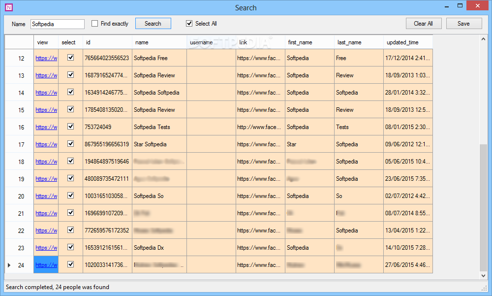Click the name column header
The image size is (492, 296).
click(159, 42)
